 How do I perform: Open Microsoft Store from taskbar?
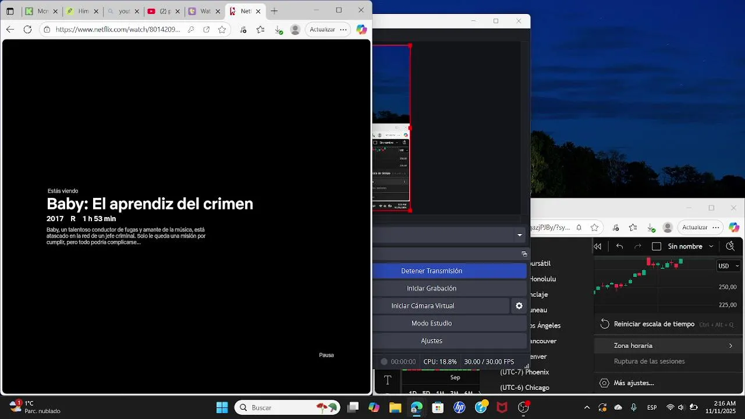[x=438, y=407]
